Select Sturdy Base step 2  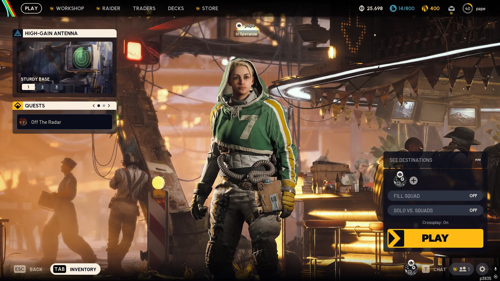tap(42, 87)
